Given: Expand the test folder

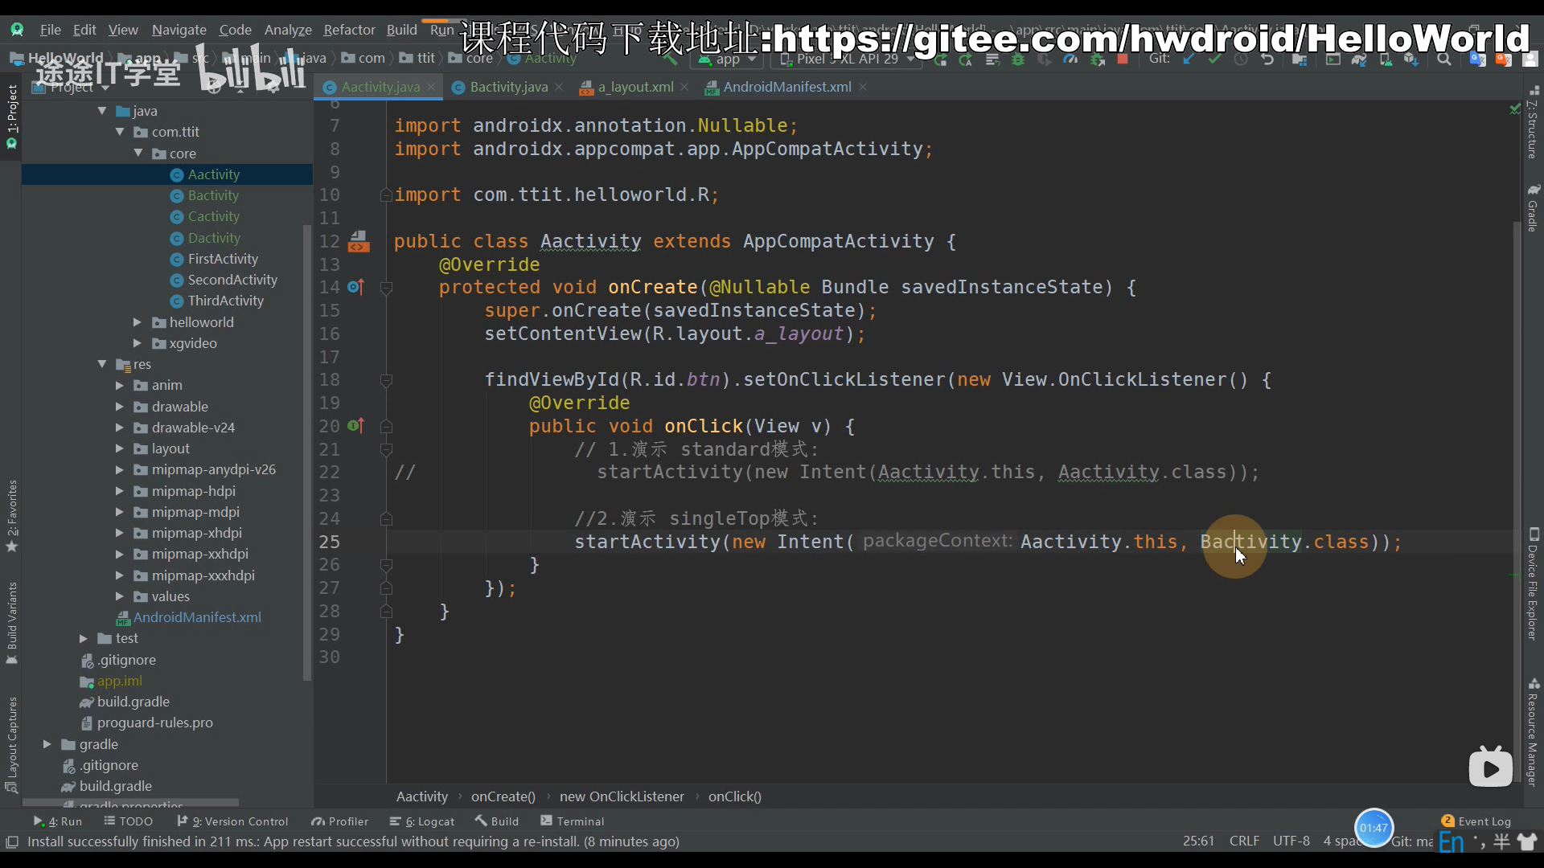Looking at the screenshot, I should 84,638.
